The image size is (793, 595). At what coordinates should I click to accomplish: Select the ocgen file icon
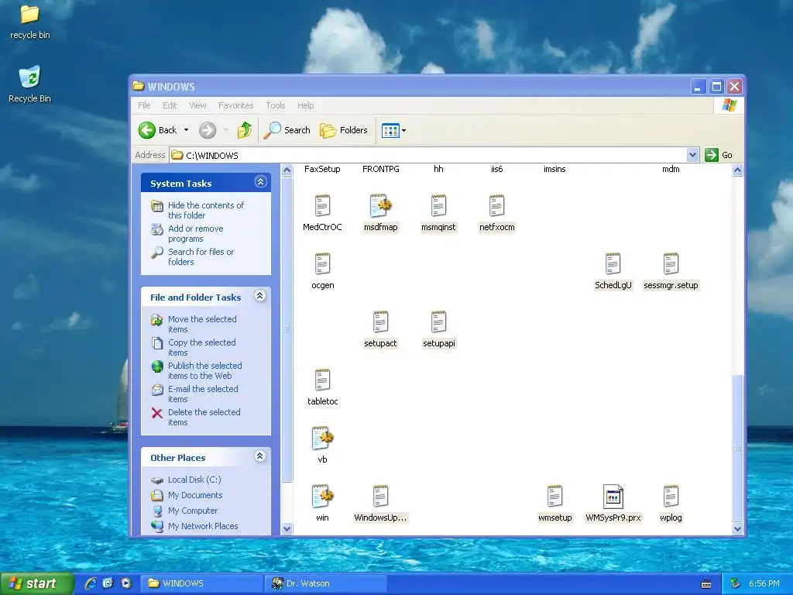click(322, 264)
